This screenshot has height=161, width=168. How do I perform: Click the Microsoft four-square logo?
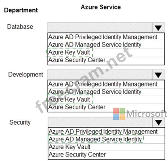click(119, 114)
